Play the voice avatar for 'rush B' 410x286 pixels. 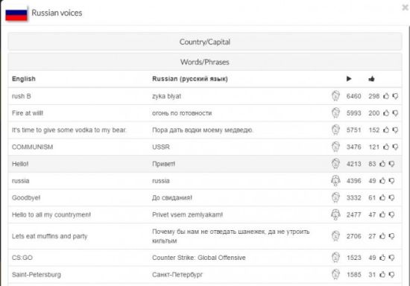tap(335, 96)
